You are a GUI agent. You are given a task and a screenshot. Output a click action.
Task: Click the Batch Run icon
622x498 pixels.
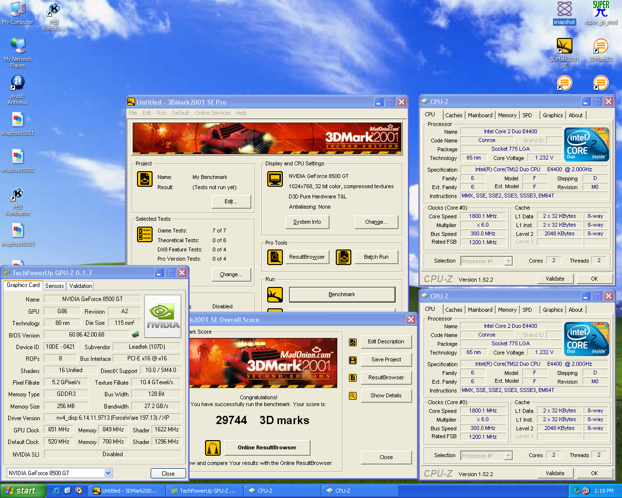point(344,257)
